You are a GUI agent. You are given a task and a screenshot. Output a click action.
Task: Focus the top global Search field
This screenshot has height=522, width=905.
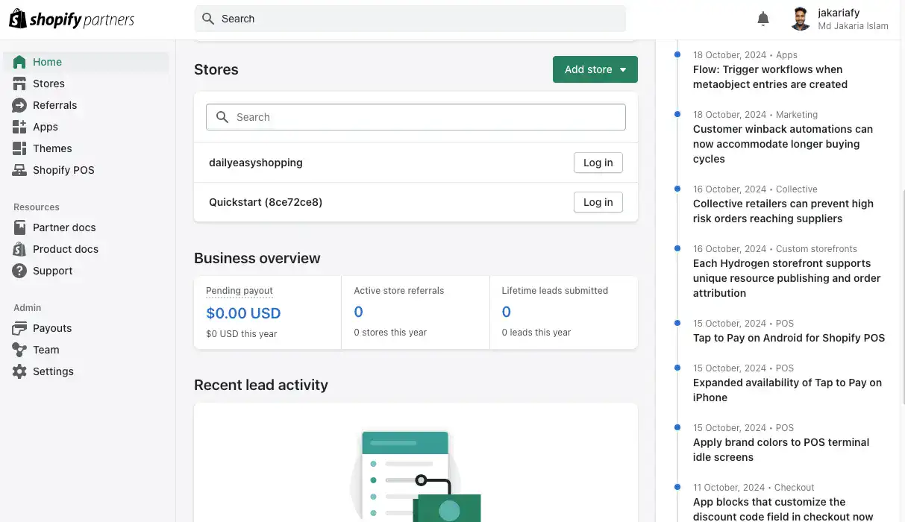coord(410,19)
